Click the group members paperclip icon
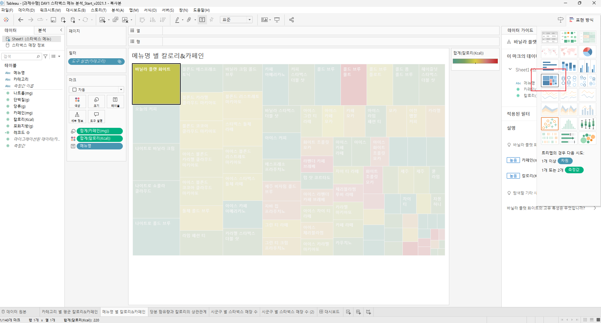Image resolution: width=601 pixels, height=323 pixels. [189, 20]
